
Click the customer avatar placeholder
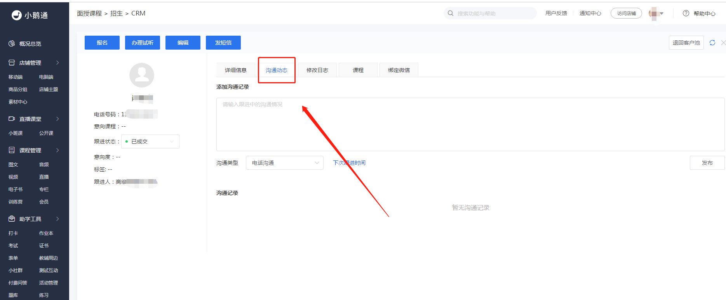click(142, 75)
